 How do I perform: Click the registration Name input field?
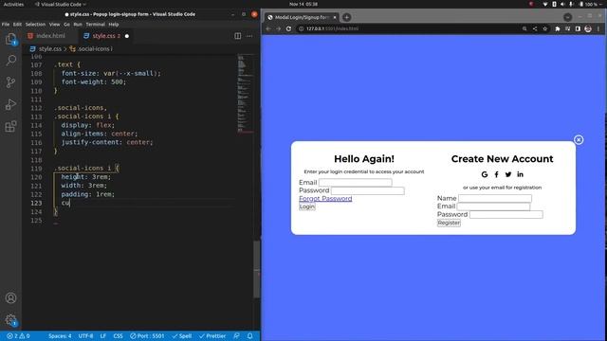pos(495,198)
